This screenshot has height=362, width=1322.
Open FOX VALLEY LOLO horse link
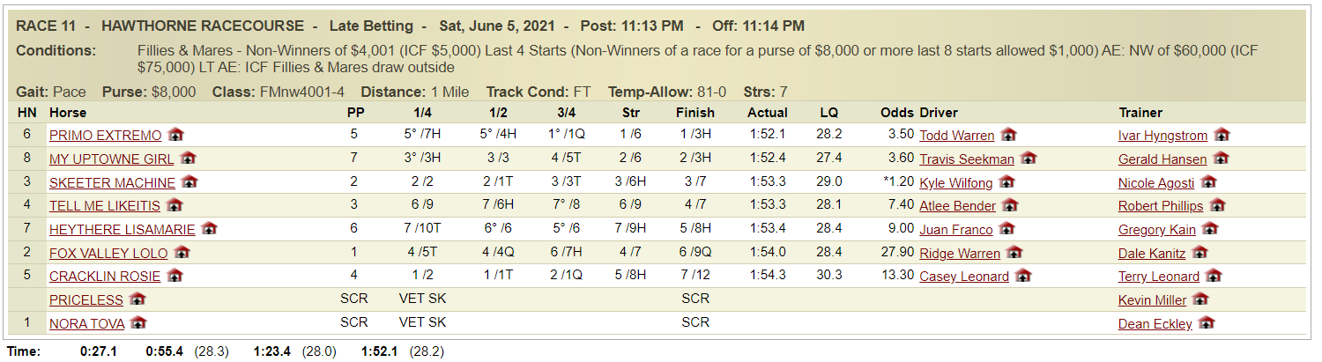(108, 254)
